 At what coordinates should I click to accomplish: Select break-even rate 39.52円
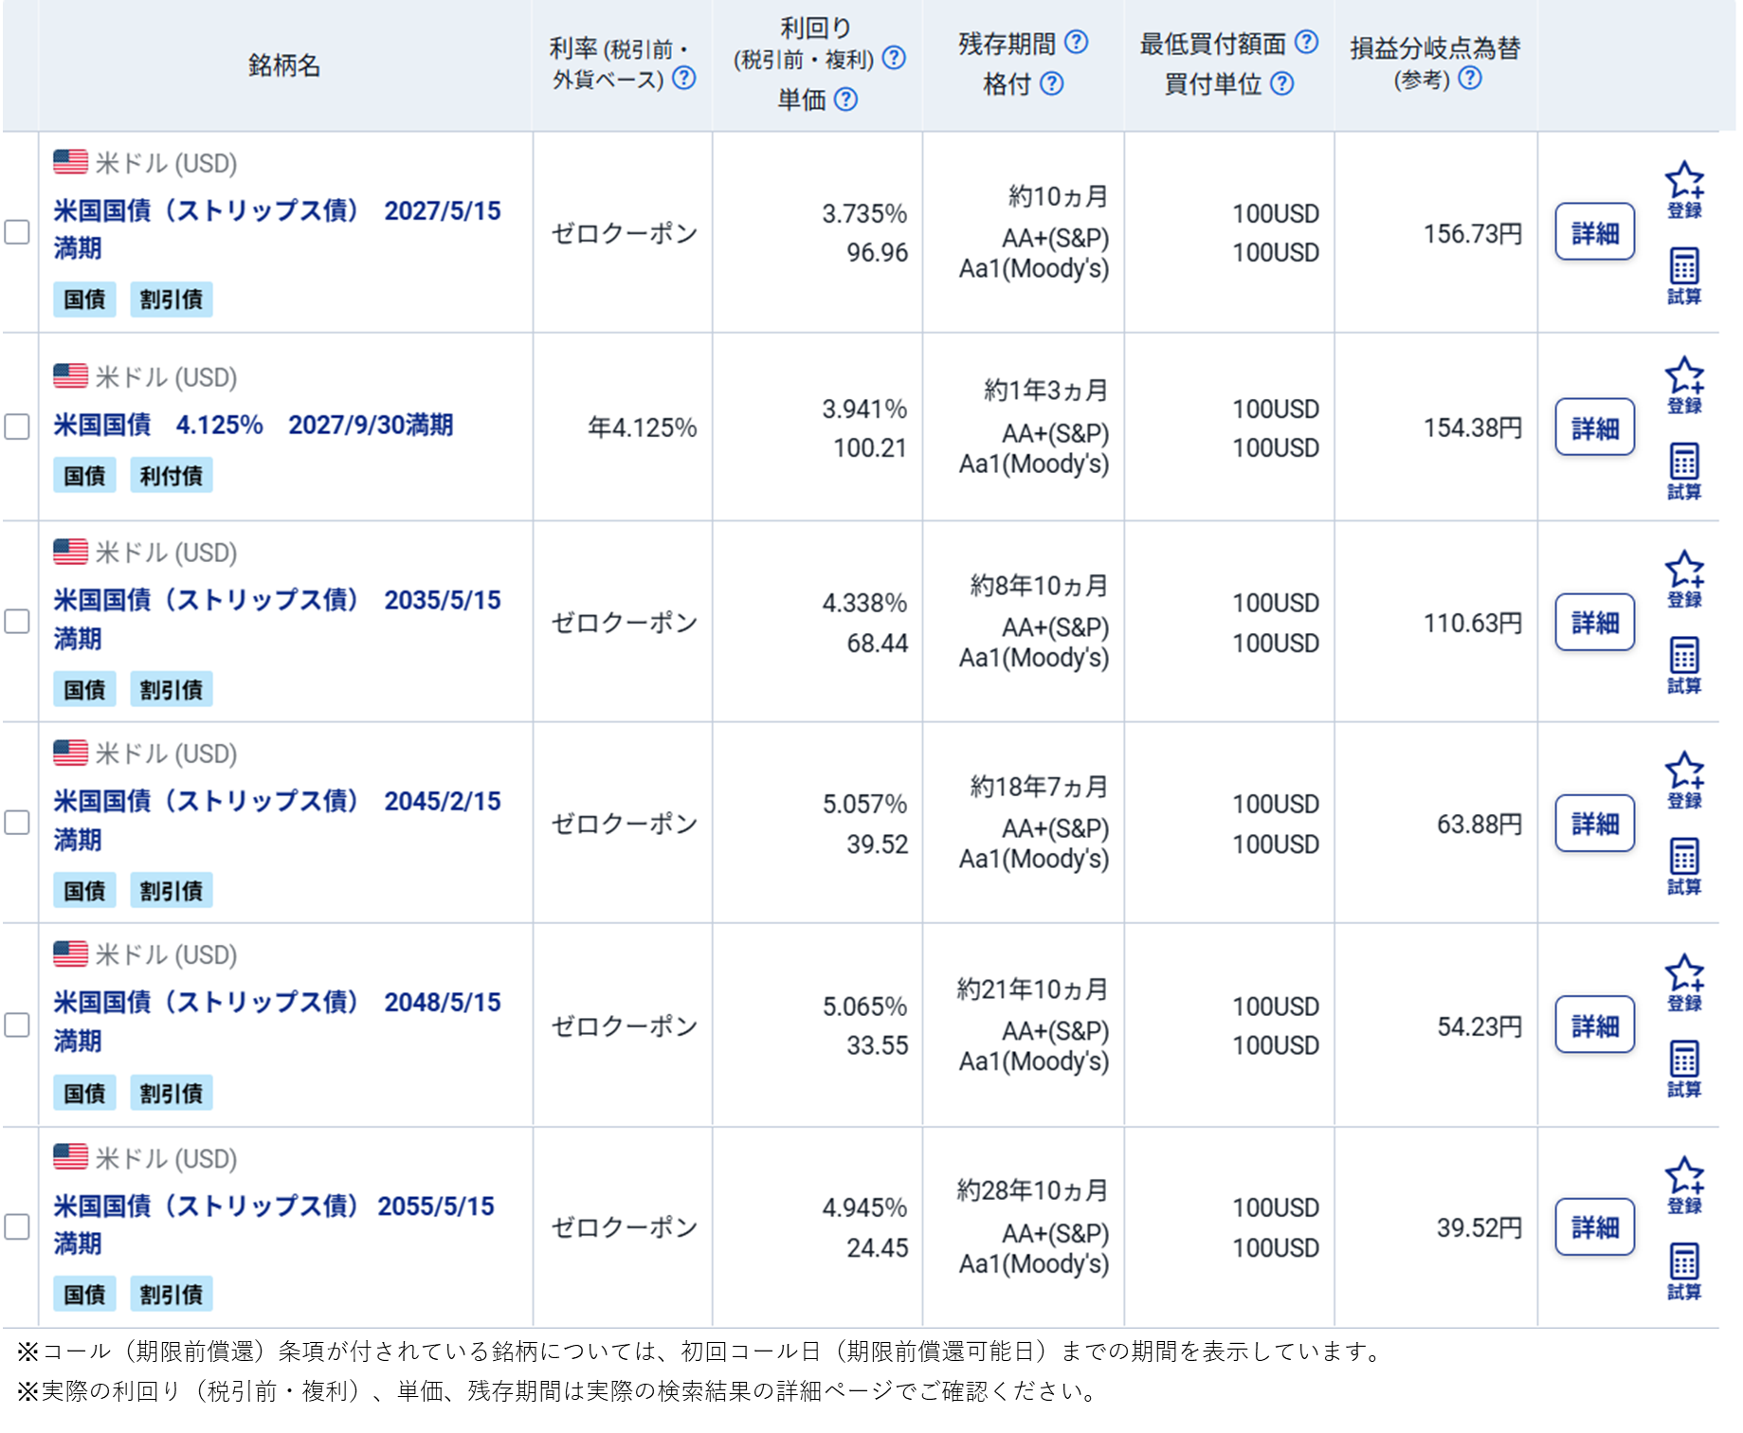click(x=1480, y=1228)
